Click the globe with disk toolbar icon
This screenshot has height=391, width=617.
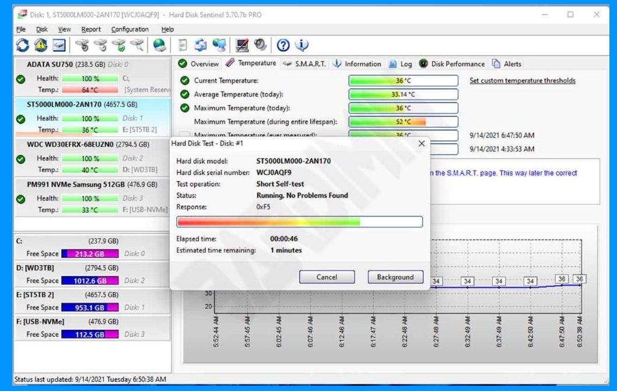(x=159, y=45)
